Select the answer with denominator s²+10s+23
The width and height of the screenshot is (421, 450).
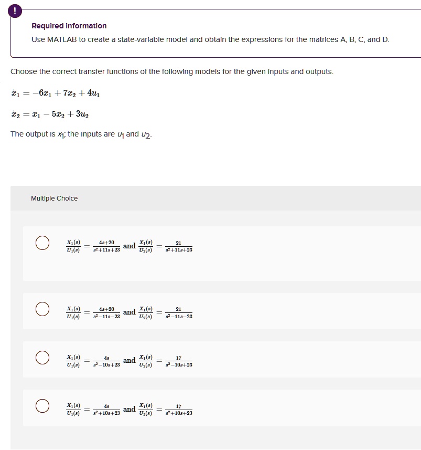point(42,405)
